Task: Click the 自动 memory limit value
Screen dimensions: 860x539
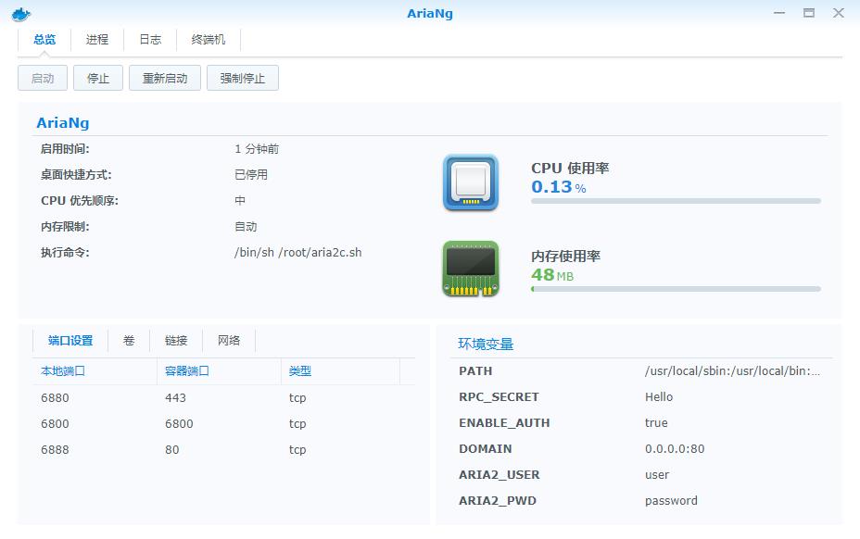Action: point(246,227)
